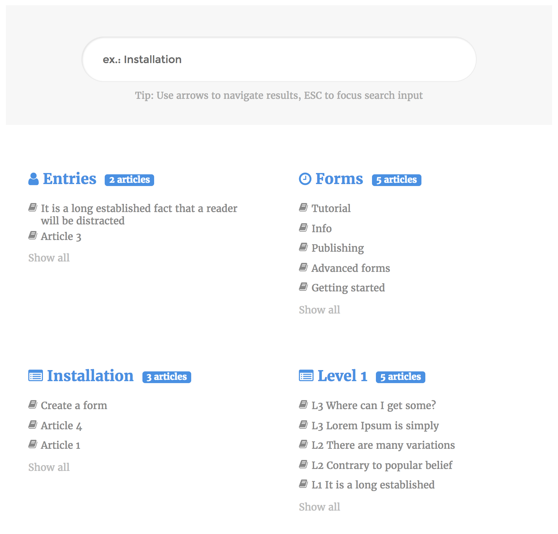558x534 pixels.
Task: Open L2 Contrary to popular belief article
Action: tap(382, 465)
